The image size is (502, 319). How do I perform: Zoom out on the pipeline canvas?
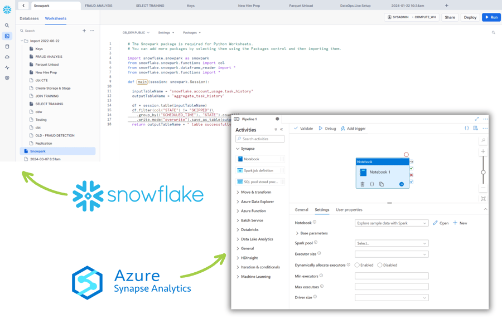(x=483, y=188)
